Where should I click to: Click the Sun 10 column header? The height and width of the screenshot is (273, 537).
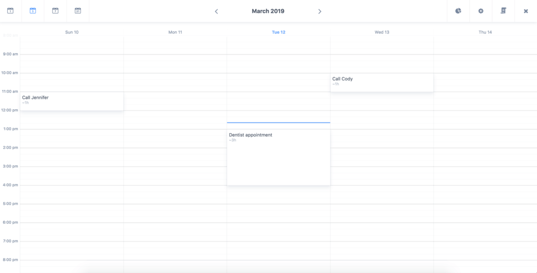click(x=72, y=32)
